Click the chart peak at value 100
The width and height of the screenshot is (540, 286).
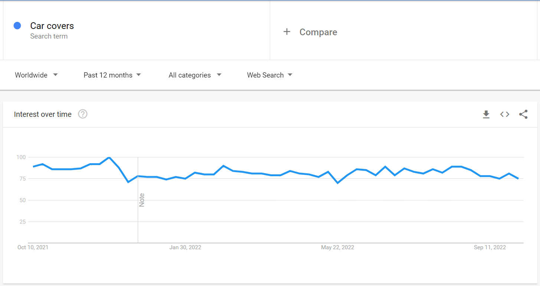pos(109,158)
